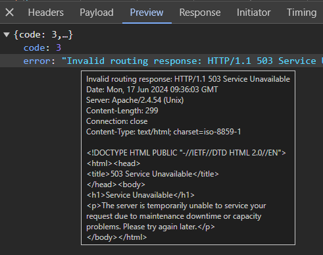323x255 pixels.
Task: Click the '</body></html>' line
Action: pos(116,237)
